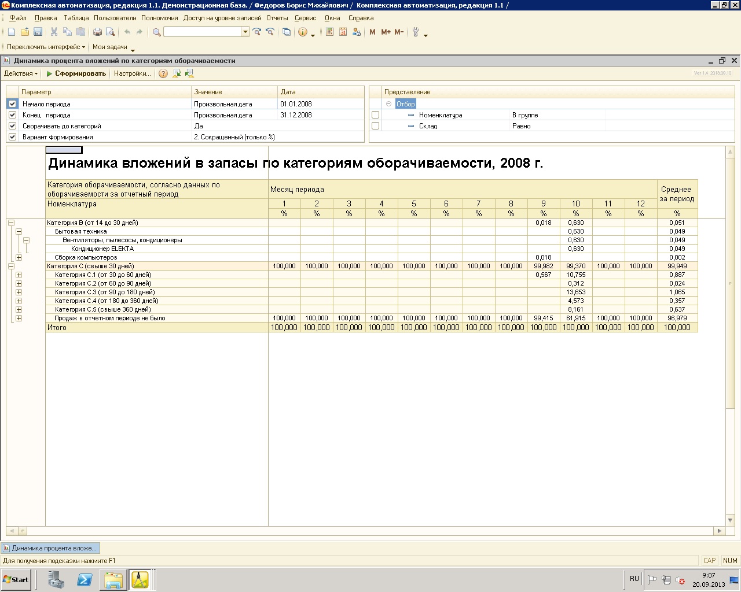
Task: Expand the 'Категория C.3' group
Action: [x=19, y=292]
